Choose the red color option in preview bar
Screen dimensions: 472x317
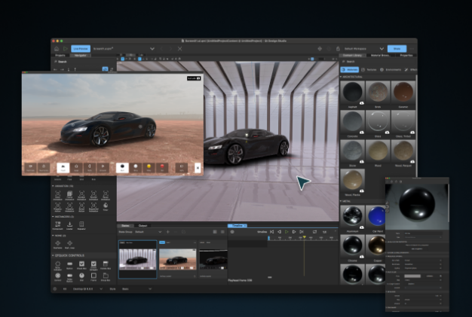point(161,166)
